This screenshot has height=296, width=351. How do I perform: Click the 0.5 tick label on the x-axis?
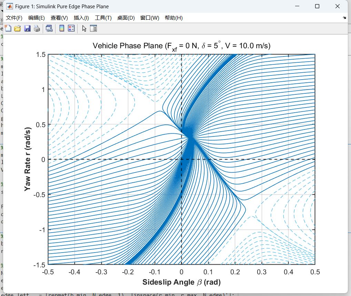click(x=315, y=272)
